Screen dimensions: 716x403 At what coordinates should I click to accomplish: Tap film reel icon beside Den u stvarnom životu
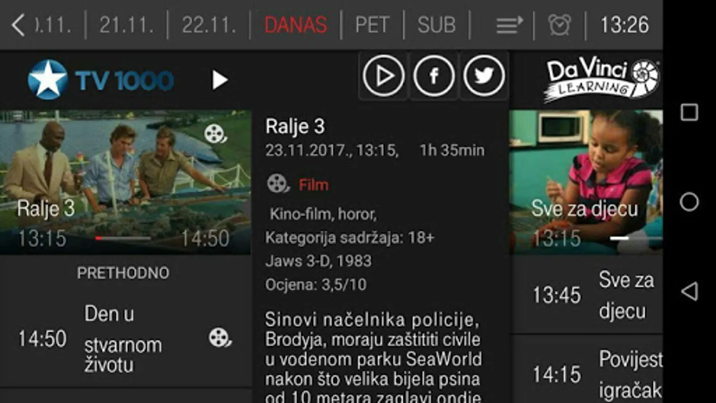(x=220, y=338)
